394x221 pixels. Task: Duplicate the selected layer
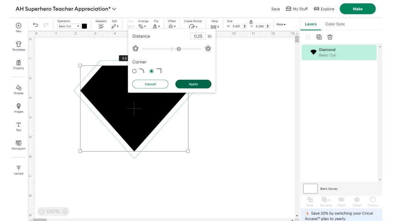coord(319,37)
